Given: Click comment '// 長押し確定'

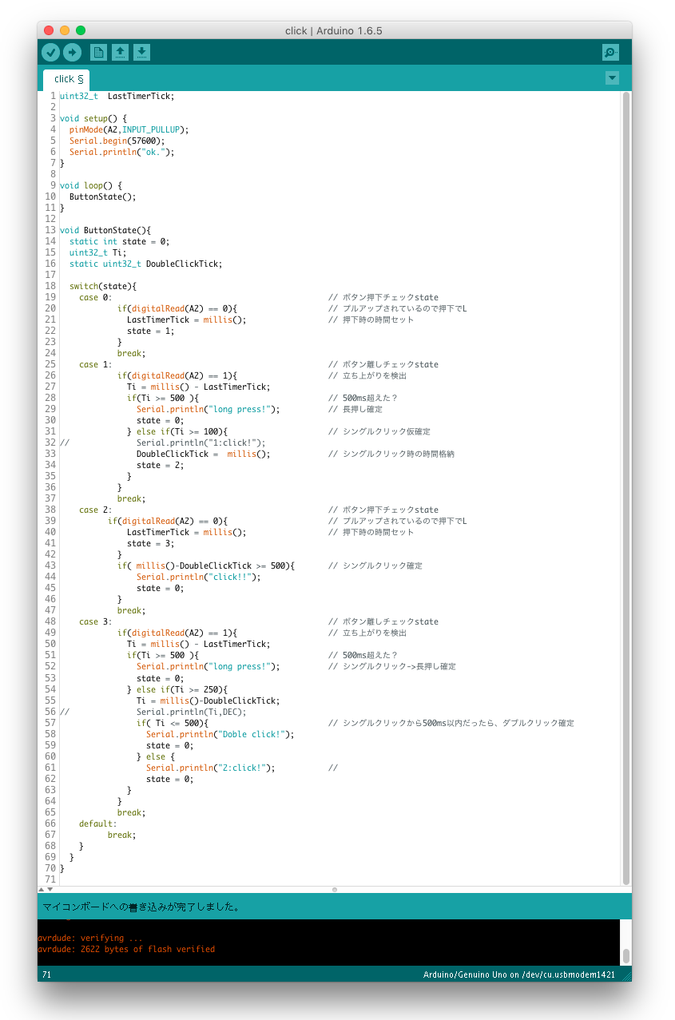Looking at the screenshot, I should (355, 409).
